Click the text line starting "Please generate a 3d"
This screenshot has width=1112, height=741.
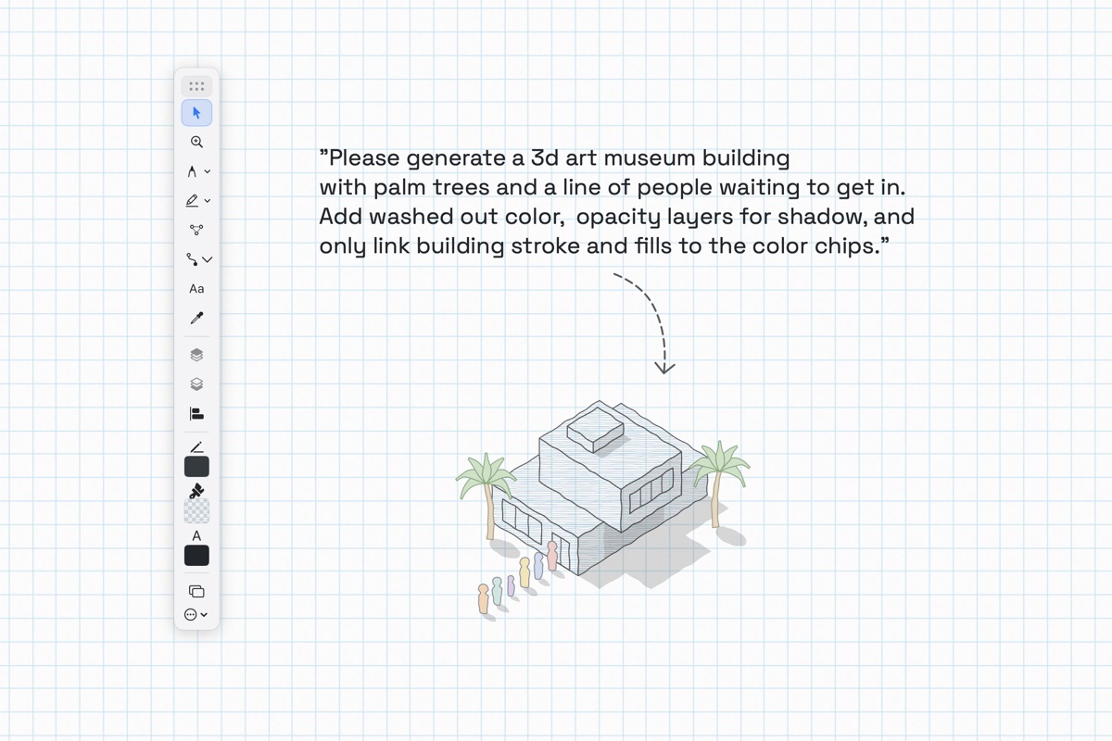click(x=555, y=158)
